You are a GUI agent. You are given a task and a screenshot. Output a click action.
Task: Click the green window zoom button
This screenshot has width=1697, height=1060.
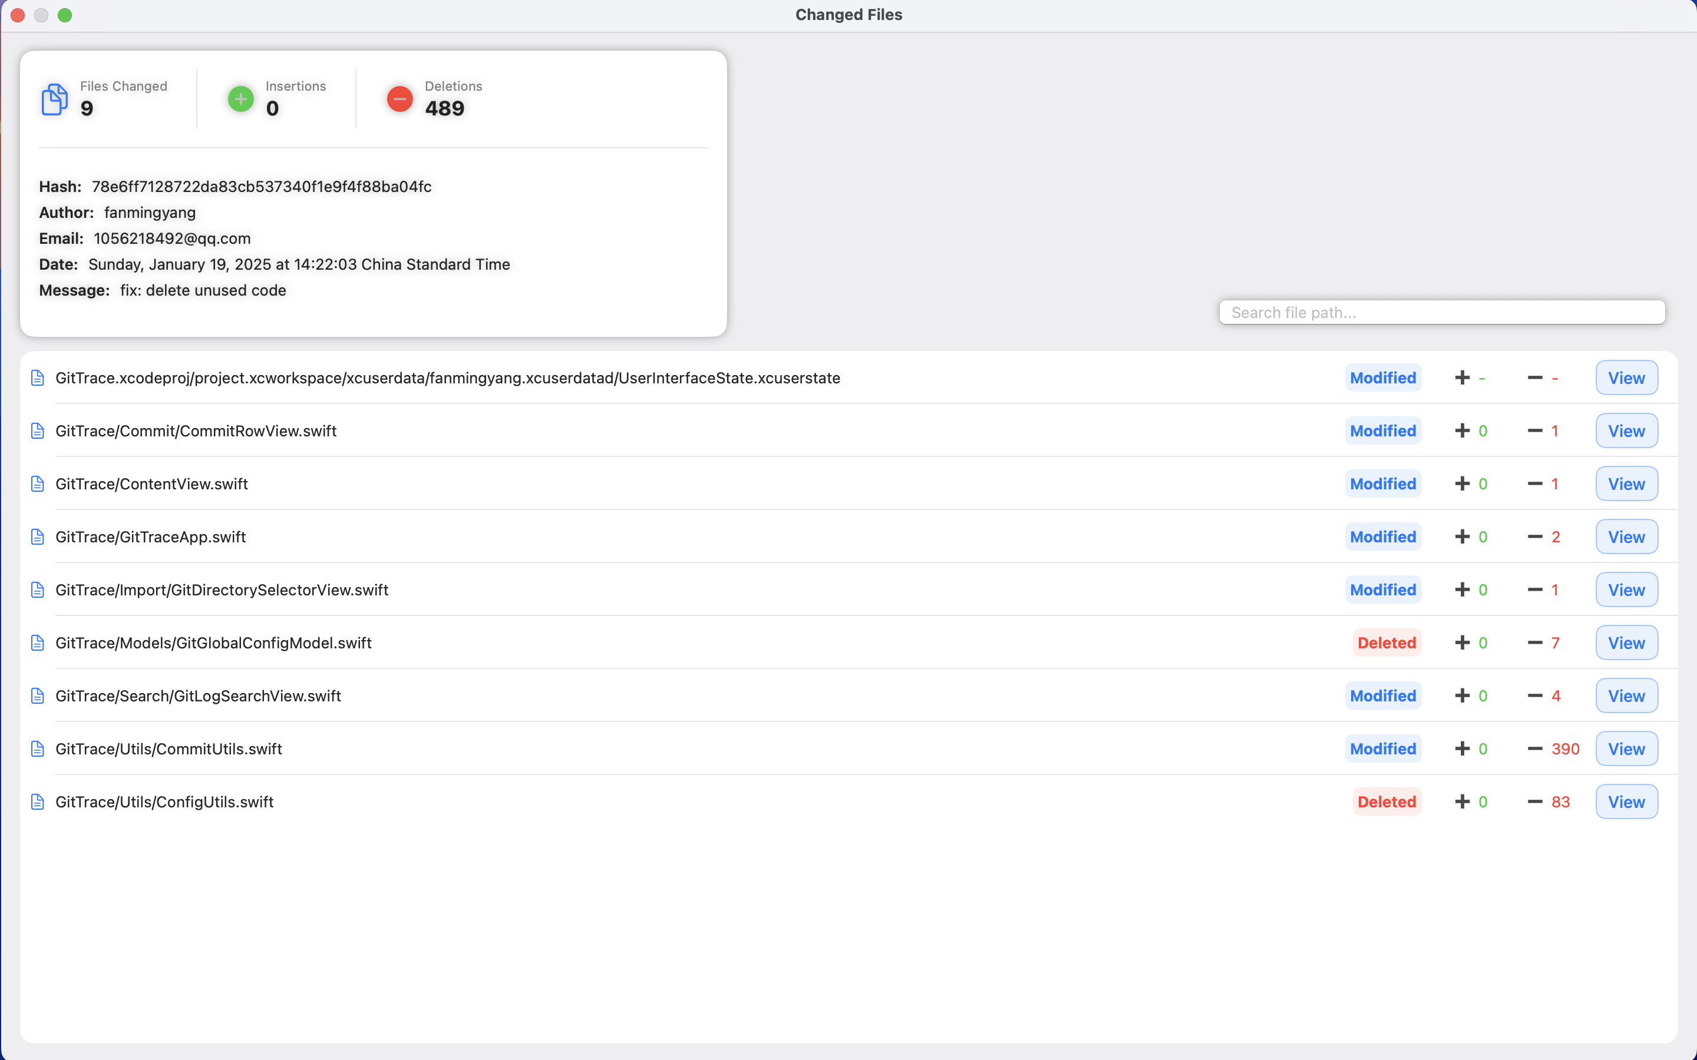[64, 15]
